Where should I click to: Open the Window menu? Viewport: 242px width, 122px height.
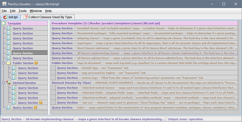(36, 11)
